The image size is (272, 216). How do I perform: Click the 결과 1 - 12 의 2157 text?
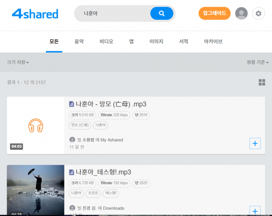(x=26, y=82)
